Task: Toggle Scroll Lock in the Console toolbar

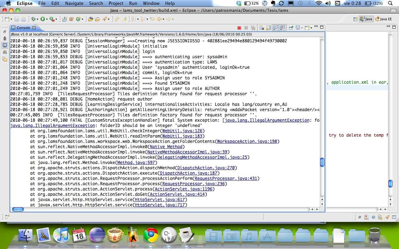Action: click(x=268, y=28)
